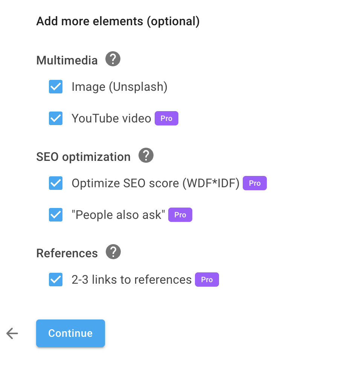The width and height of the screenshot is (350, 379).
Task: Click the "Add more elements" title
Action: click(x=118, y=21)
